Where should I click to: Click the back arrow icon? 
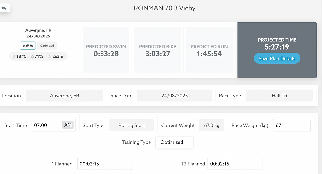[x=4, y=8]
